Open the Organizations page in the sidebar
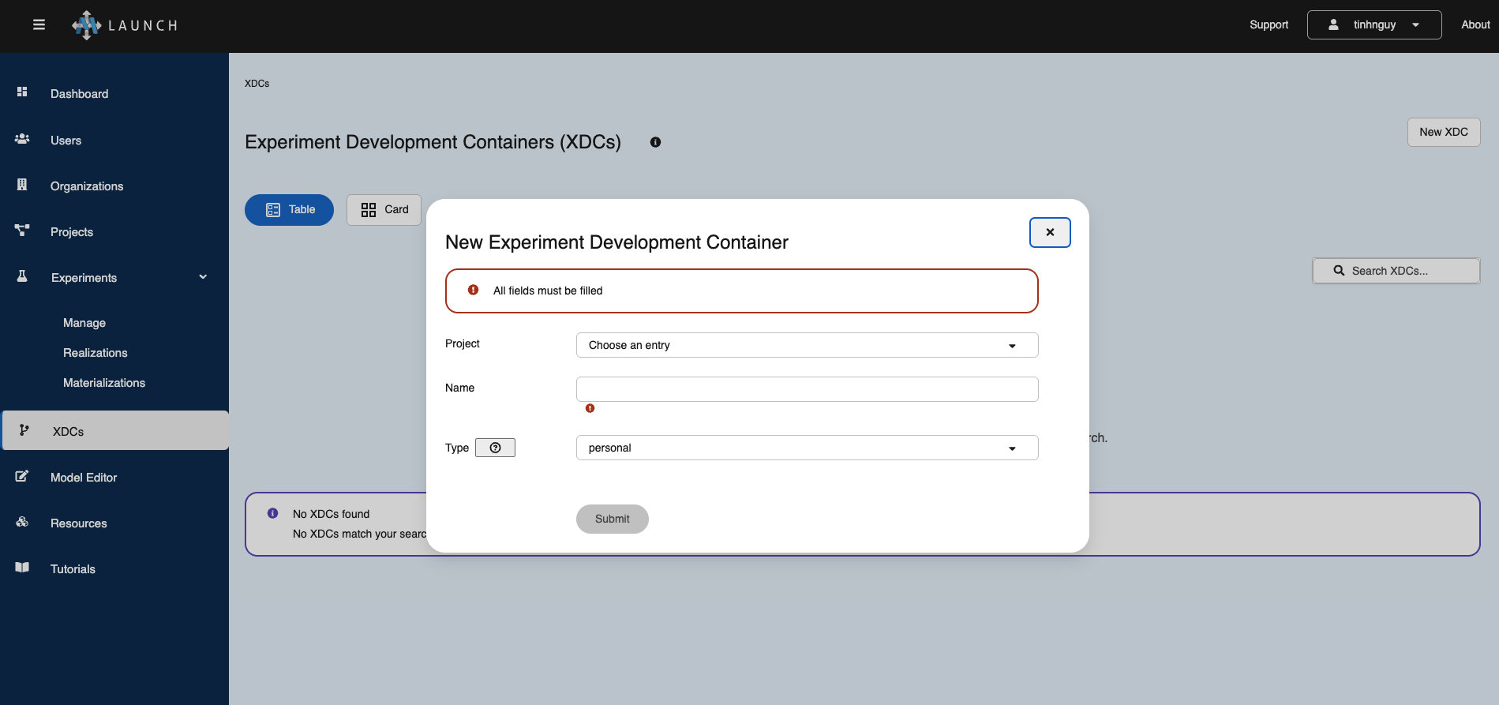The width and height of the screenshot is (1499, 705). pos(87,186)
